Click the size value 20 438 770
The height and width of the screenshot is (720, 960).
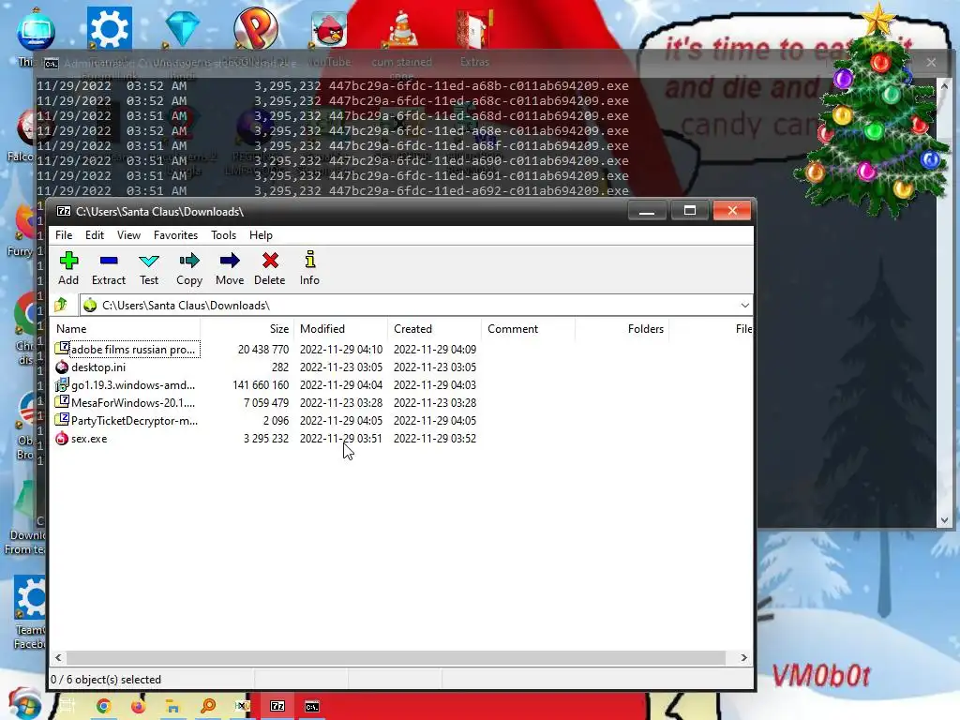[x=263, y=349]
